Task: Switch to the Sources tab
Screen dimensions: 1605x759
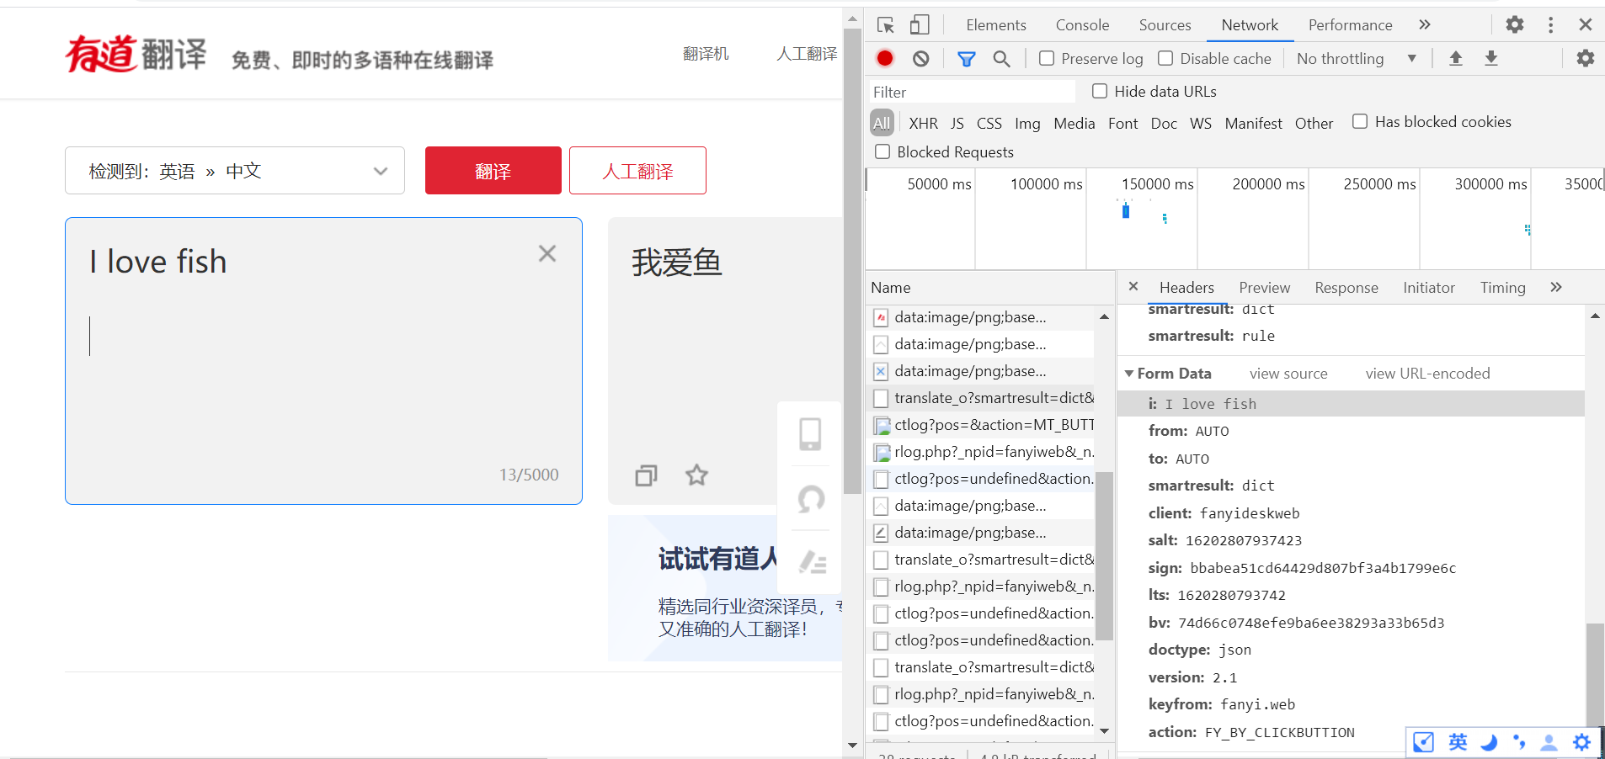Action: [1165, 25]
